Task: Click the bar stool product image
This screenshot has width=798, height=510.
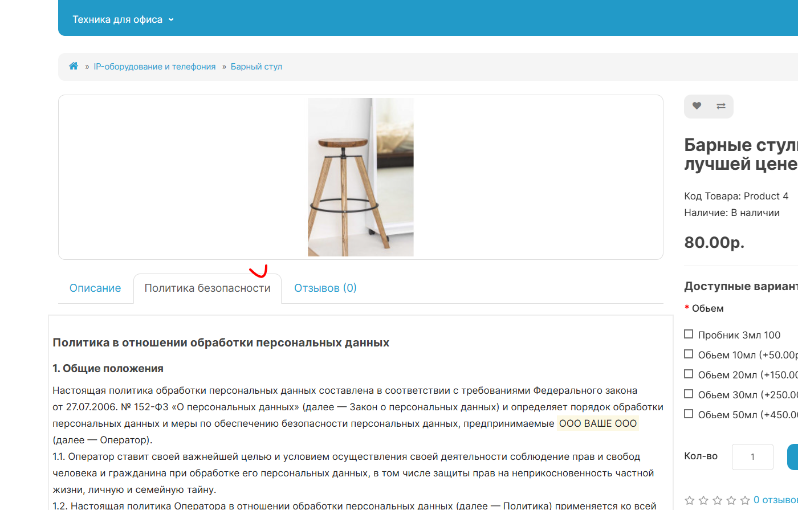Action: (361, 177)
